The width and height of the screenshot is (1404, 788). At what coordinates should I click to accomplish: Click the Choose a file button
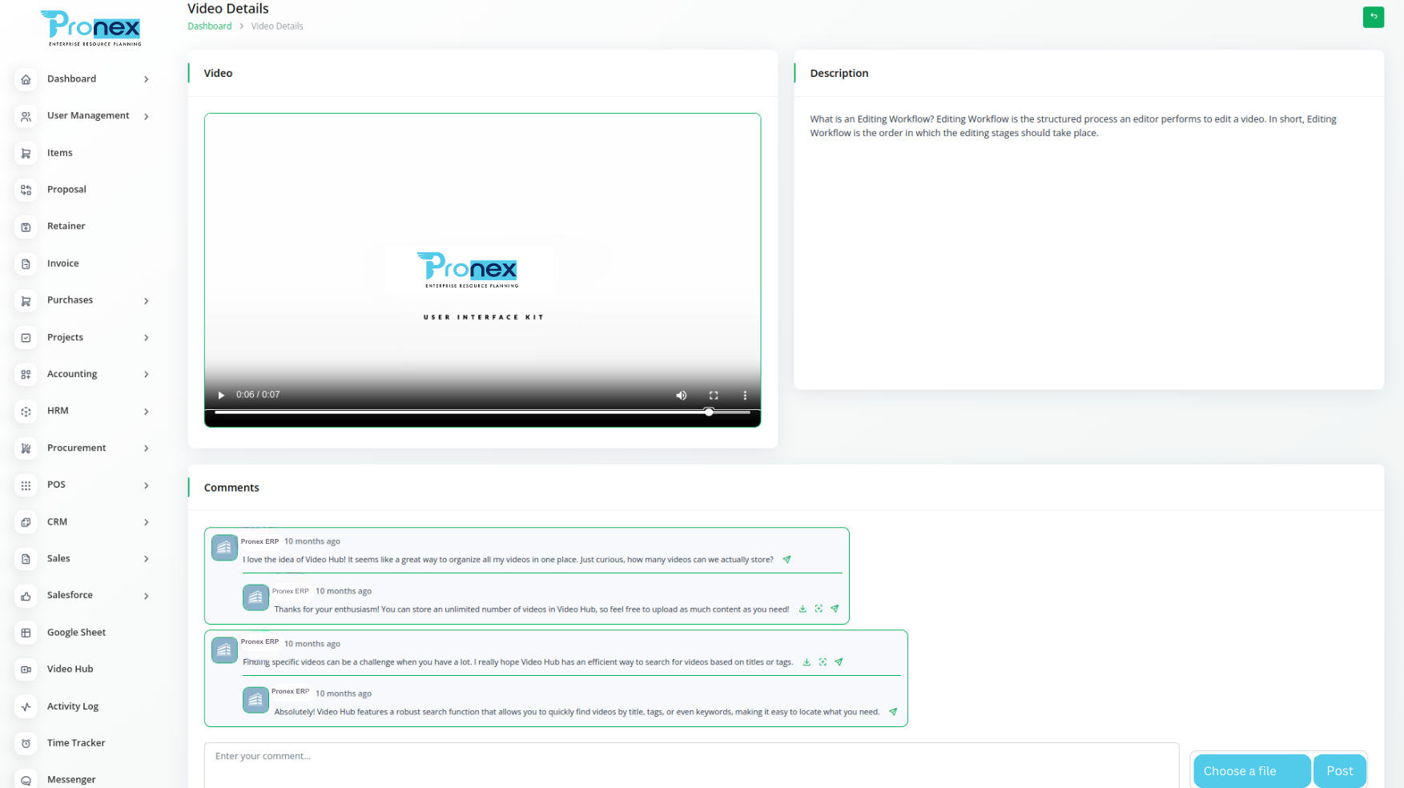(1252, 771)
